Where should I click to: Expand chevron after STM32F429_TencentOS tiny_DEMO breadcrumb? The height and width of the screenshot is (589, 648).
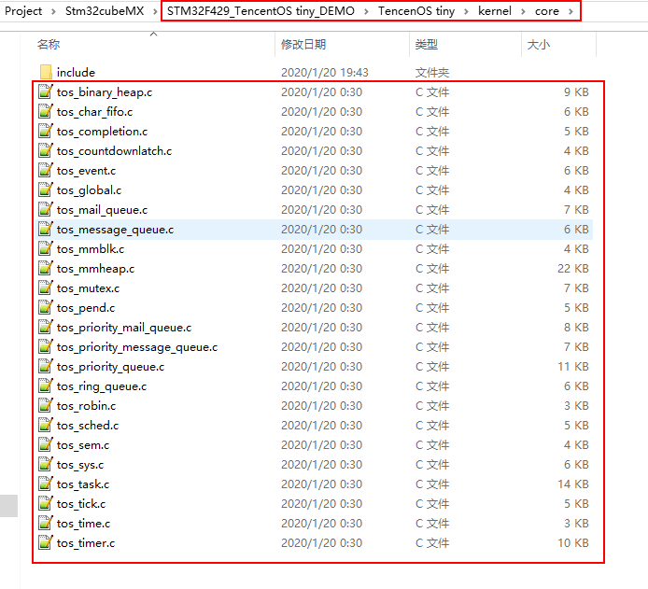(x=366, y=11)
